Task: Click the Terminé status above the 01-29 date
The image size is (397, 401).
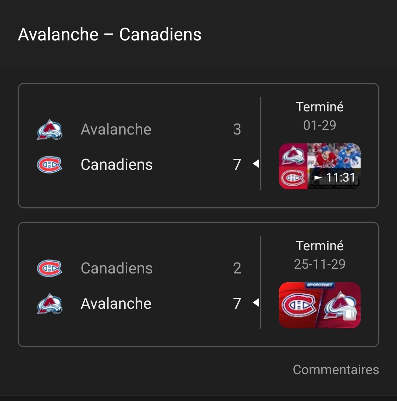Action: [x=319, y=107]
